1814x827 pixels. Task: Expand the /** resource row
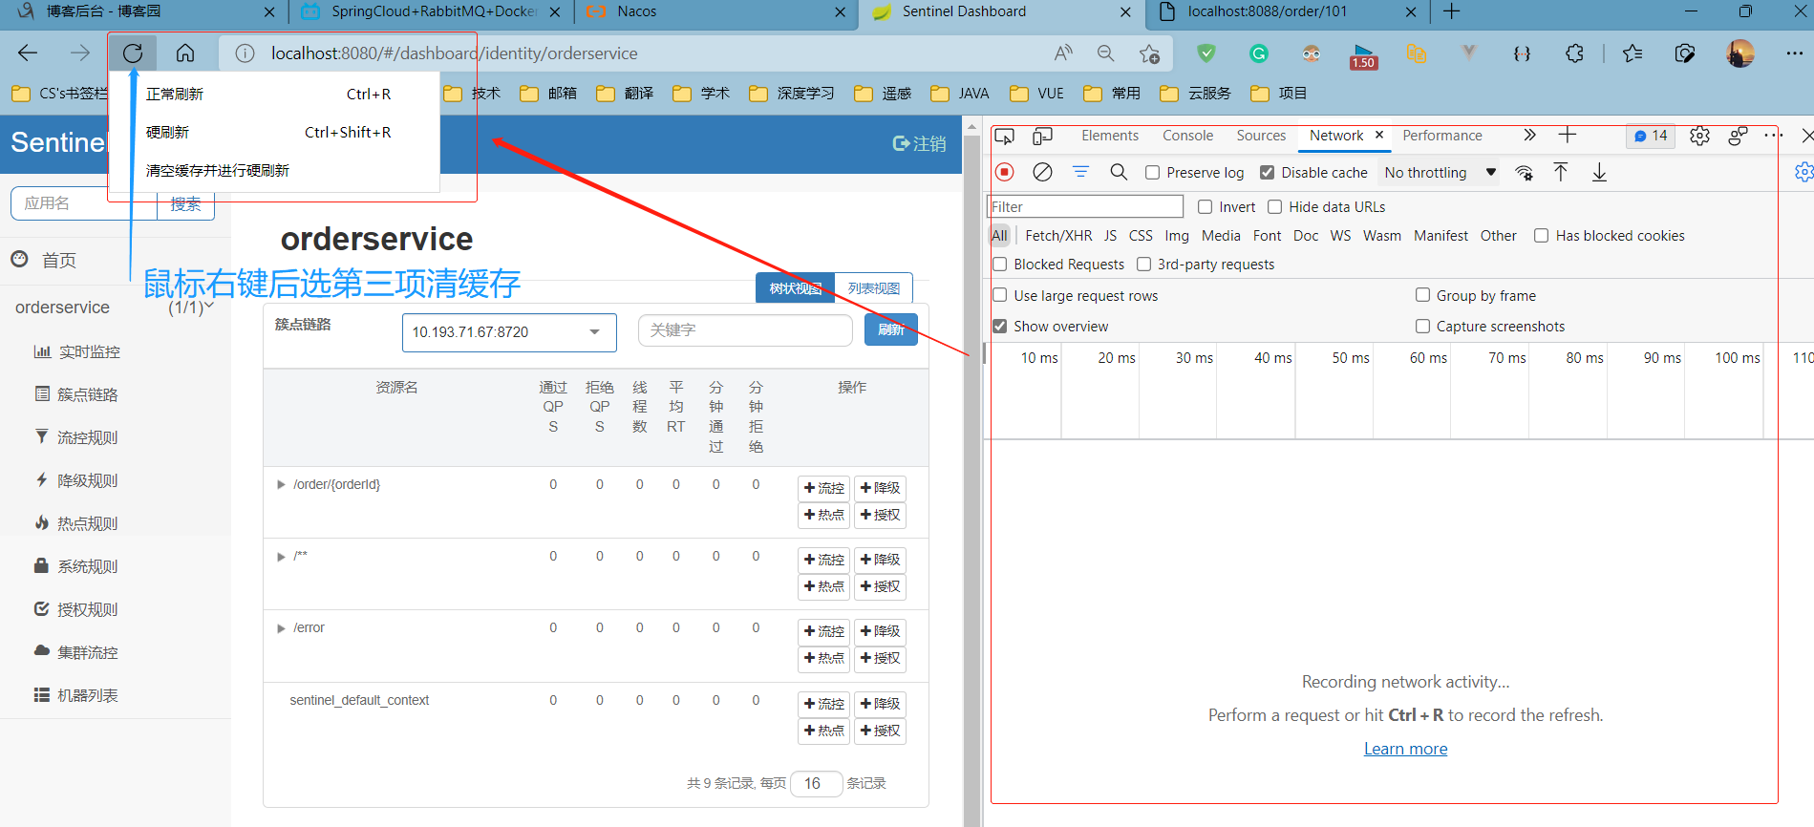(x=281, y=556)
